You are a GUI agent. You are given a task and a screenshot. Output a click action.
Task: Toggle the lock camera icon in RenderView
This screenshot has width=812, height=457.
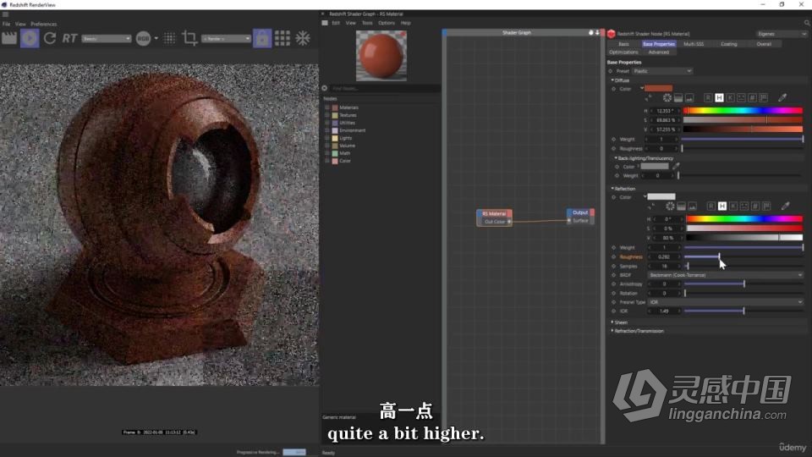tap(262, 38)
